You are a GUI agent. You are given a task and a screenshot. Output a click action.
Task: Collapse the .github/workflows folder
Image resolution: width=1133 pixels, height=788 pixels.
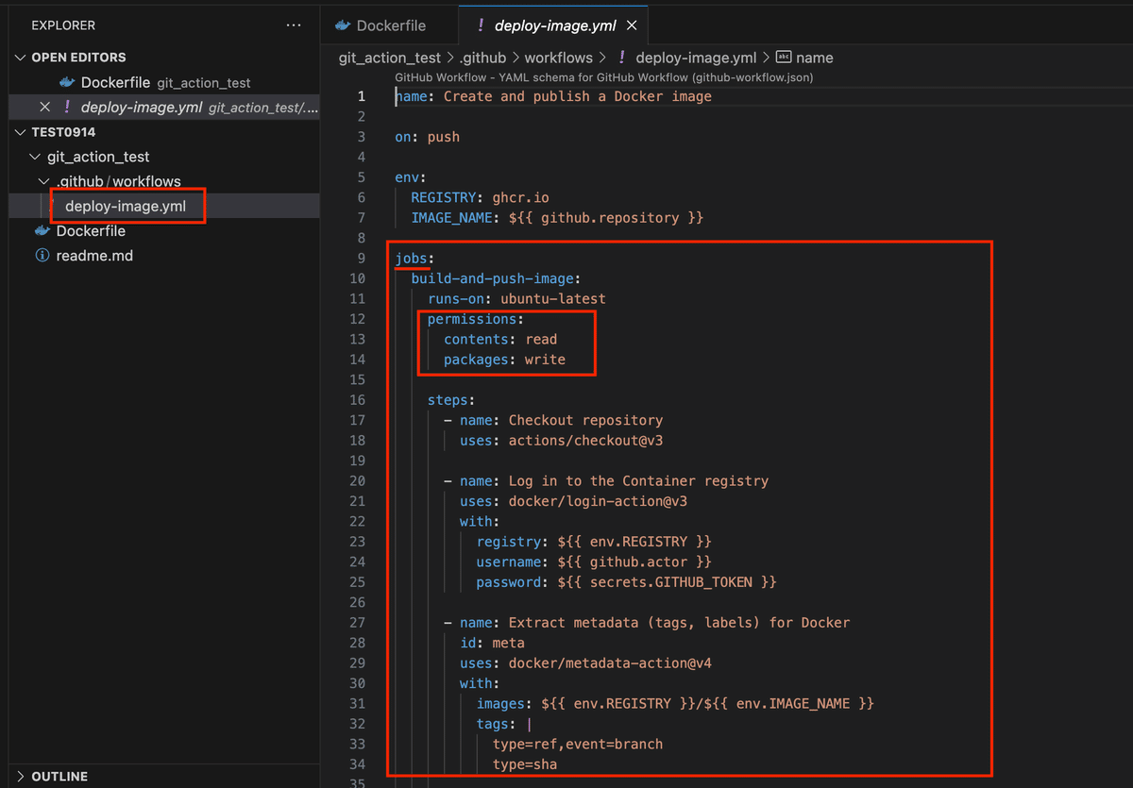43,181
